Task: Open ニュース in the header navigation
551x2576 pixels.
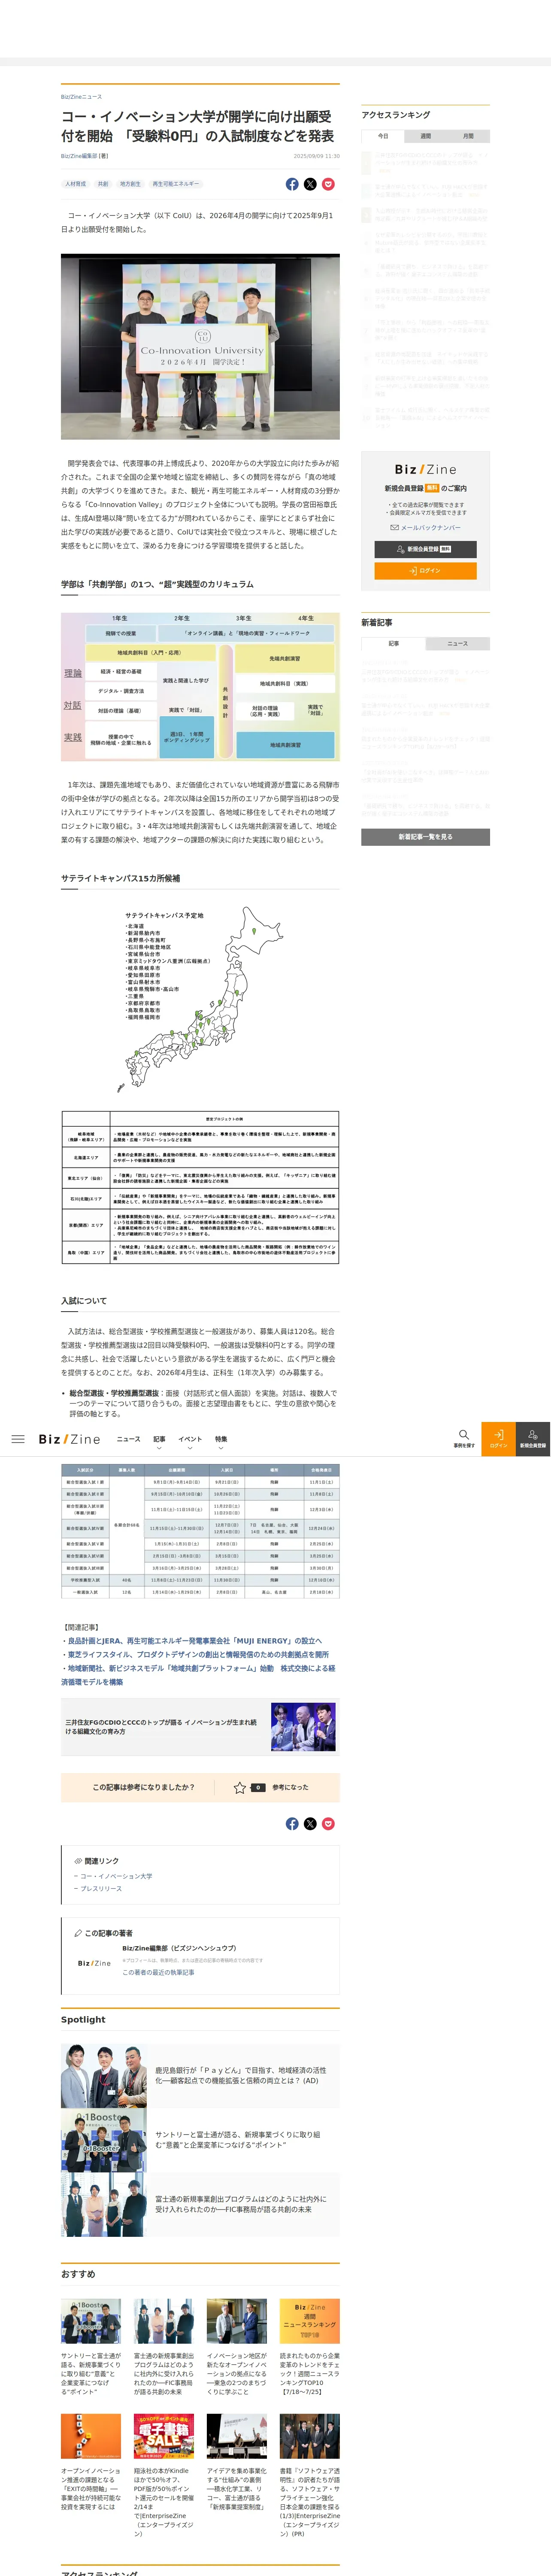Action: (x=128, y=1439)
